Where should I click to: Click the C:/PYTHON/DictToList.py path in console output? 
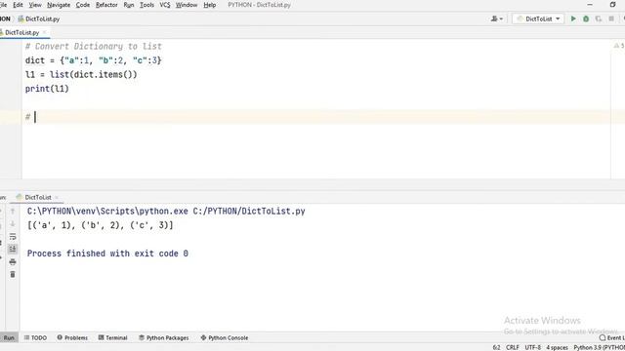pyautogui.click(x=249, y=212)
